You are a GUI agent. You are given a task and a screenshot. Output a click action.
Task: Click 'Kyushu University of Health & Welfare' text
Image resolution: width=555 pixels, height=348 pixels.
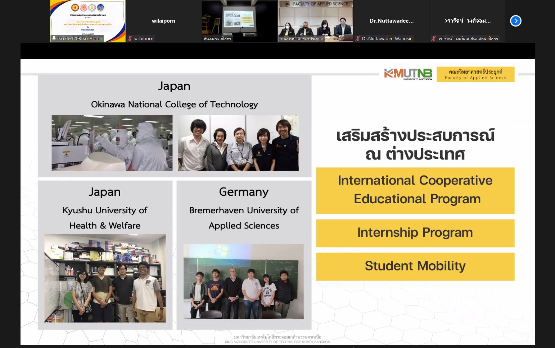pos(105,218)
